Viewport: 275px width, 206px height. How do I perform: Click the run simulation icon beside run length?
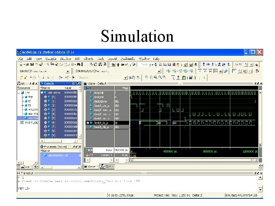(160, 65)
